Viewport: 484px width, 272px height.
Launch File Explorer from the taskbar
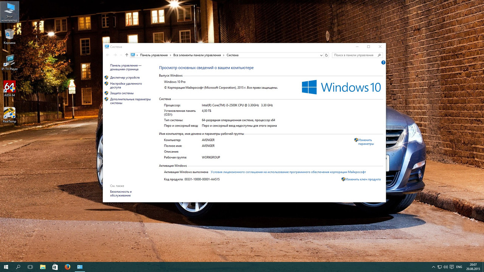43,267
